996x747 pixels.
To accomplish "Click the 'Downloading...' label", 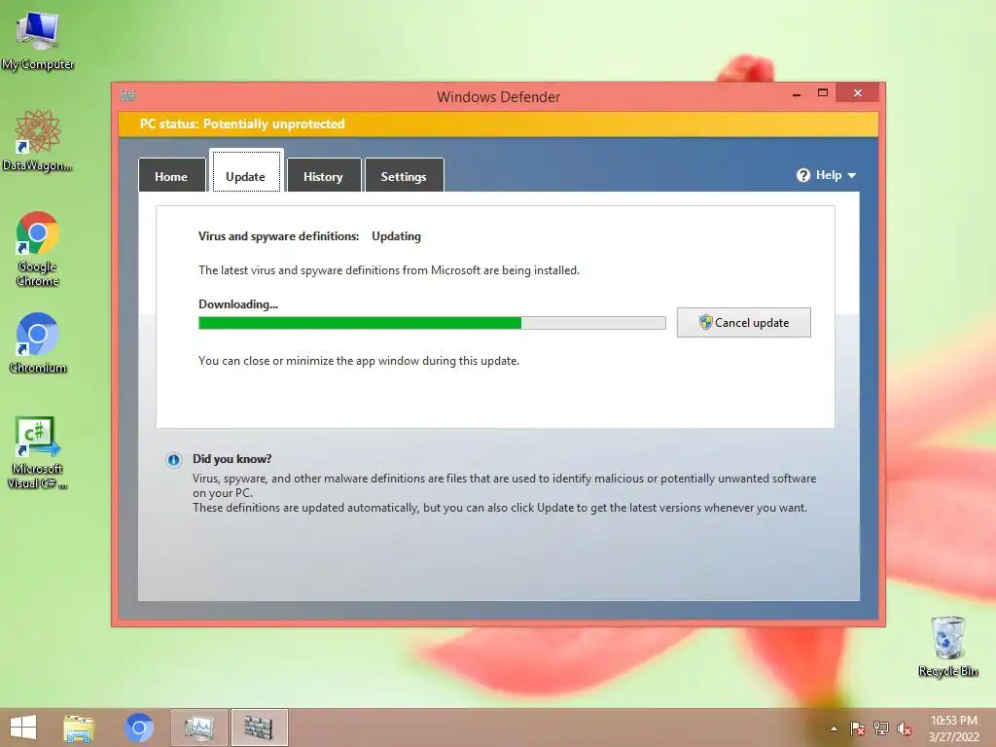I will pyautogui.click(x=238, y=304).
